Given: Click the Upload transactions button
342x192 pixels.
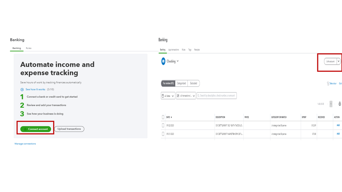Looking at the screenshot, I should 69,129.
